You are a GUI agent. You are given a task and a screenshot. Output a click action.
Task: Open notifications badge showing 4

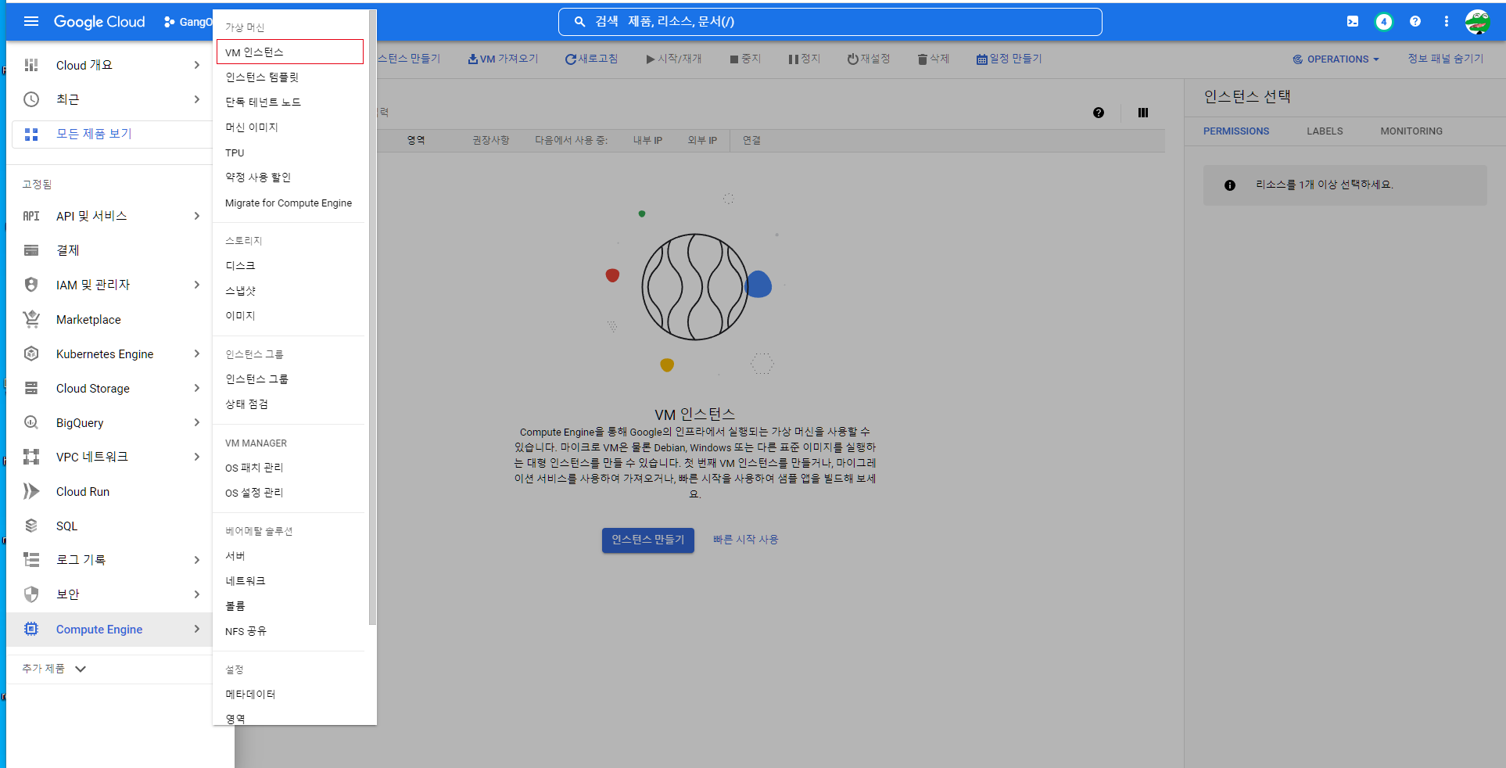pyautogui.click(x=1383, y=22)
